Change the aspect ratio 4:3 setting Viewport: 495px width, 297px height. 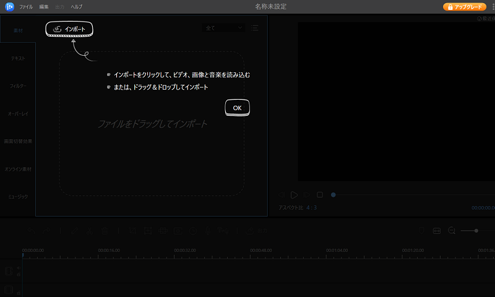coord(311,207)
